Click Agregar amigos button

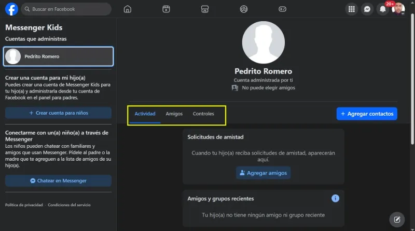coord(263,173)
